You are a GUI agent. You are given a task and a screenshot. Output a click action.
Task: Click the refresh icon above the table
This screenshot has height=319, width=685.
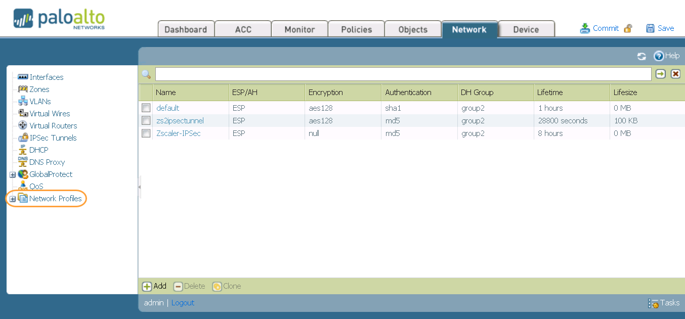(x=641, y=56)
